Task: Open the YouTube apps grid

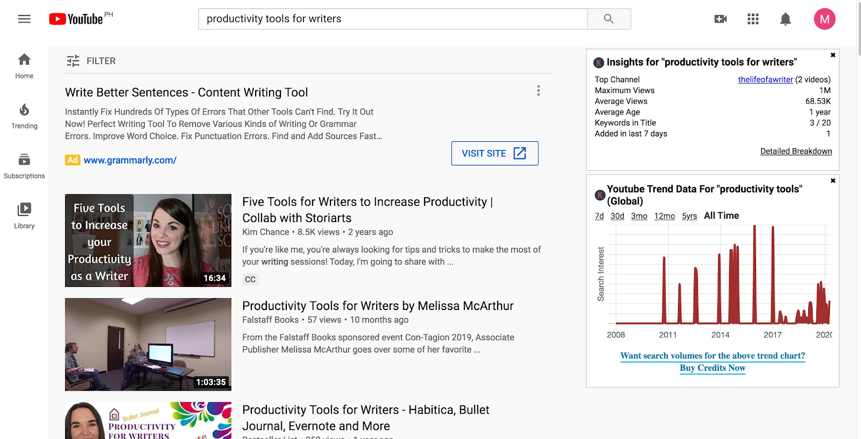Action: pyautogui.click(x=753, y=19)
